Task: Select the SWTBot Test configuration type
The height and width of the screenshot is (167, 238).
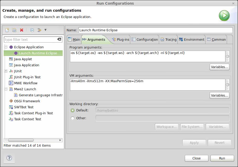Action: click(24, 107)
